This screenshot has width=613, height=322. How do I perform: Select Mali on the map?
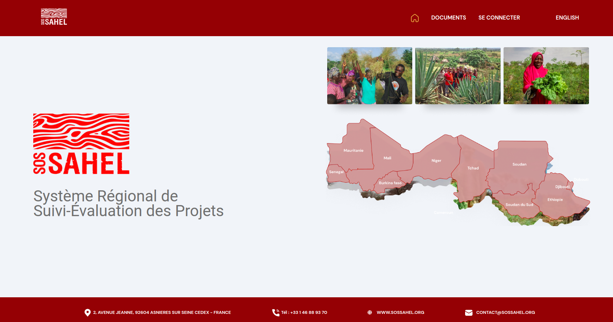point(387,158)
